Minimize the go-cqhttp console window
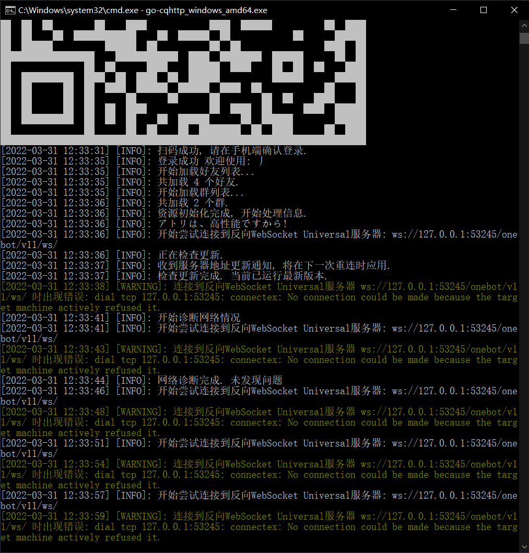This screenshot has width=529, height=553. pyautogui.click(x=453, y=10)
